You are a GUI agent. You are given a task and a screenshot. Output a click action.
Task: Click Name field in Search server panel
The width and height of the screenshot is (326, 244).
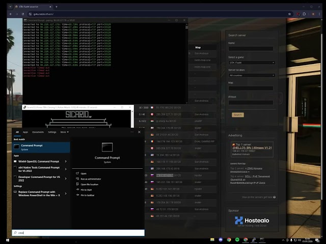[x=251, y=49]
